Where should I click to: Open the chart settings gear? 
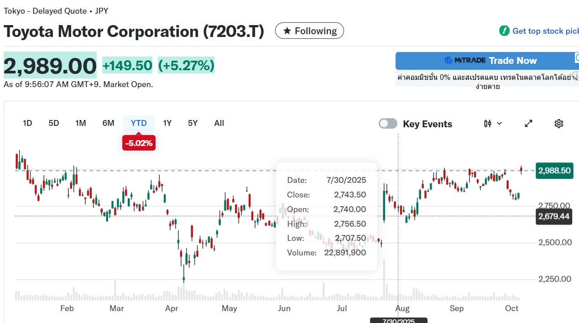(x=558, y=124)
